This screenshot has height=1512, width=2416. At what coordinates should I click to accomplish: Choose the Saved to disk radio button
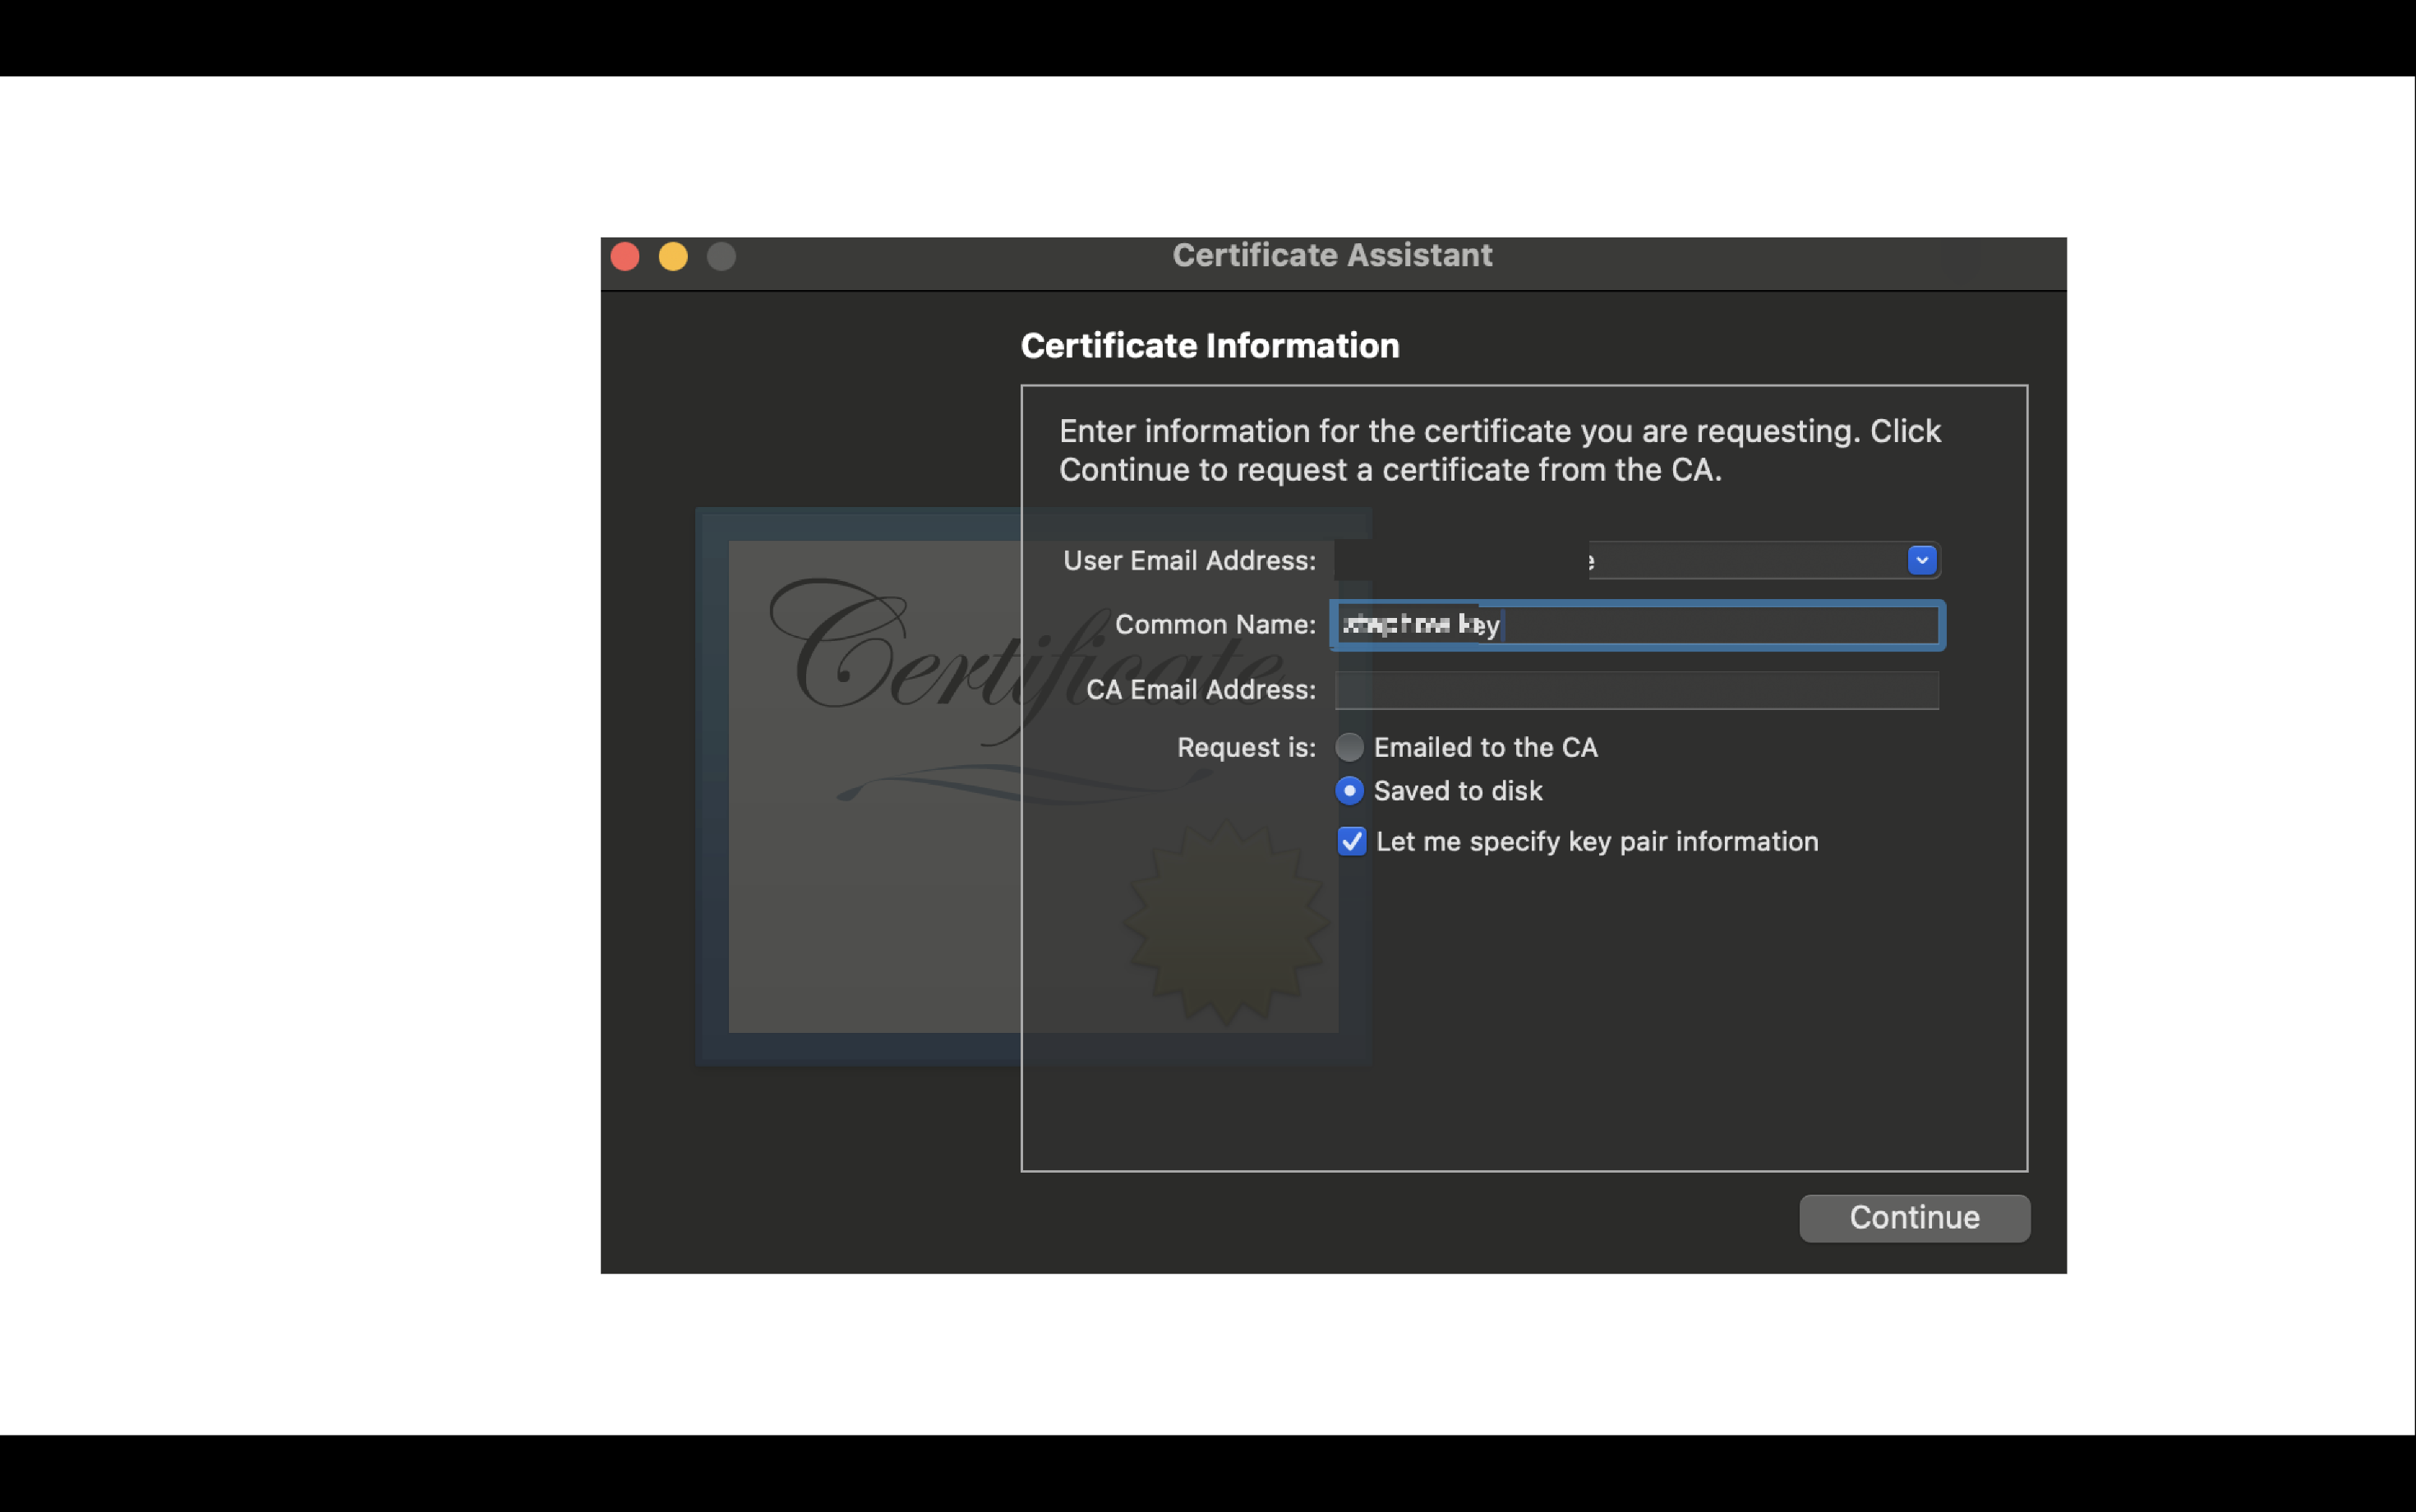pyautogui.click(x=1349, y=791)
